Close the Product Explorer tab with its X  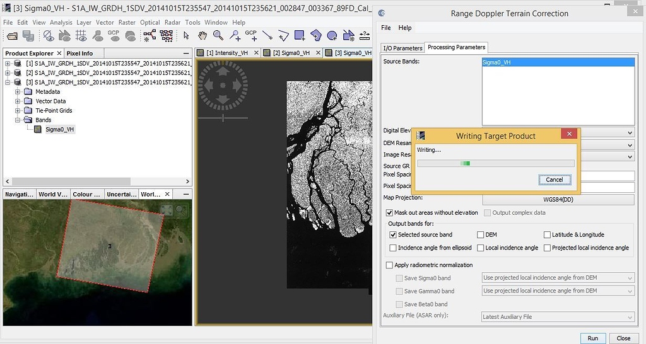coord(59,53)
